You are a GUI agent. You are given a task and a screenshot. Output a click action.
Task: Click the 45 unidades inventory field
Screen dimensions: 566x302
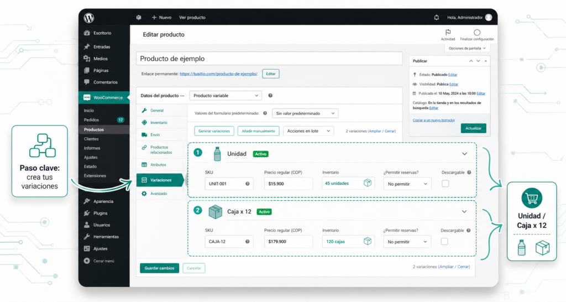(348, 184)
